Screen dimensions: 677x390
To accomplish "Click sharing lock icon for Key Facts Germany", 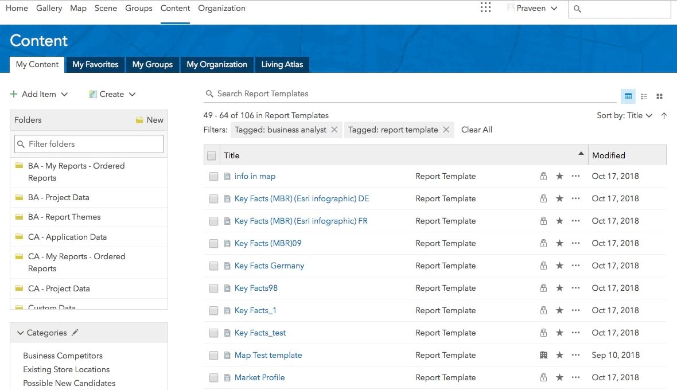I will [x=543, y=266].
